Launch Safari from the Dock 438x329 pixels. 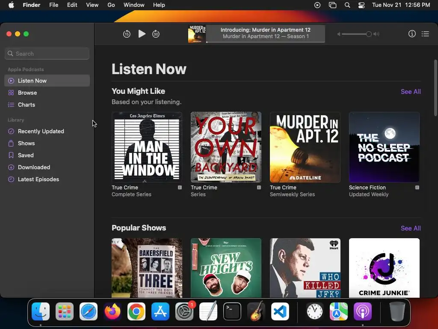89,311
